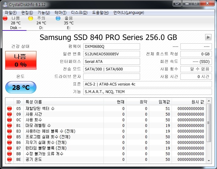The height and width of the screenshot is (169, 217).
Task: Open the 언어(L)(Language) menu
Action: 129,13
